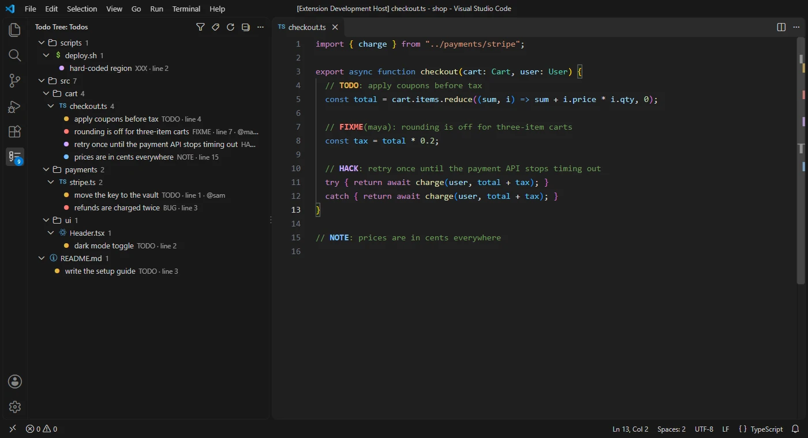Open the editor's more actions menu
Screen dimensions: 808x438
[x=796, y=27]
